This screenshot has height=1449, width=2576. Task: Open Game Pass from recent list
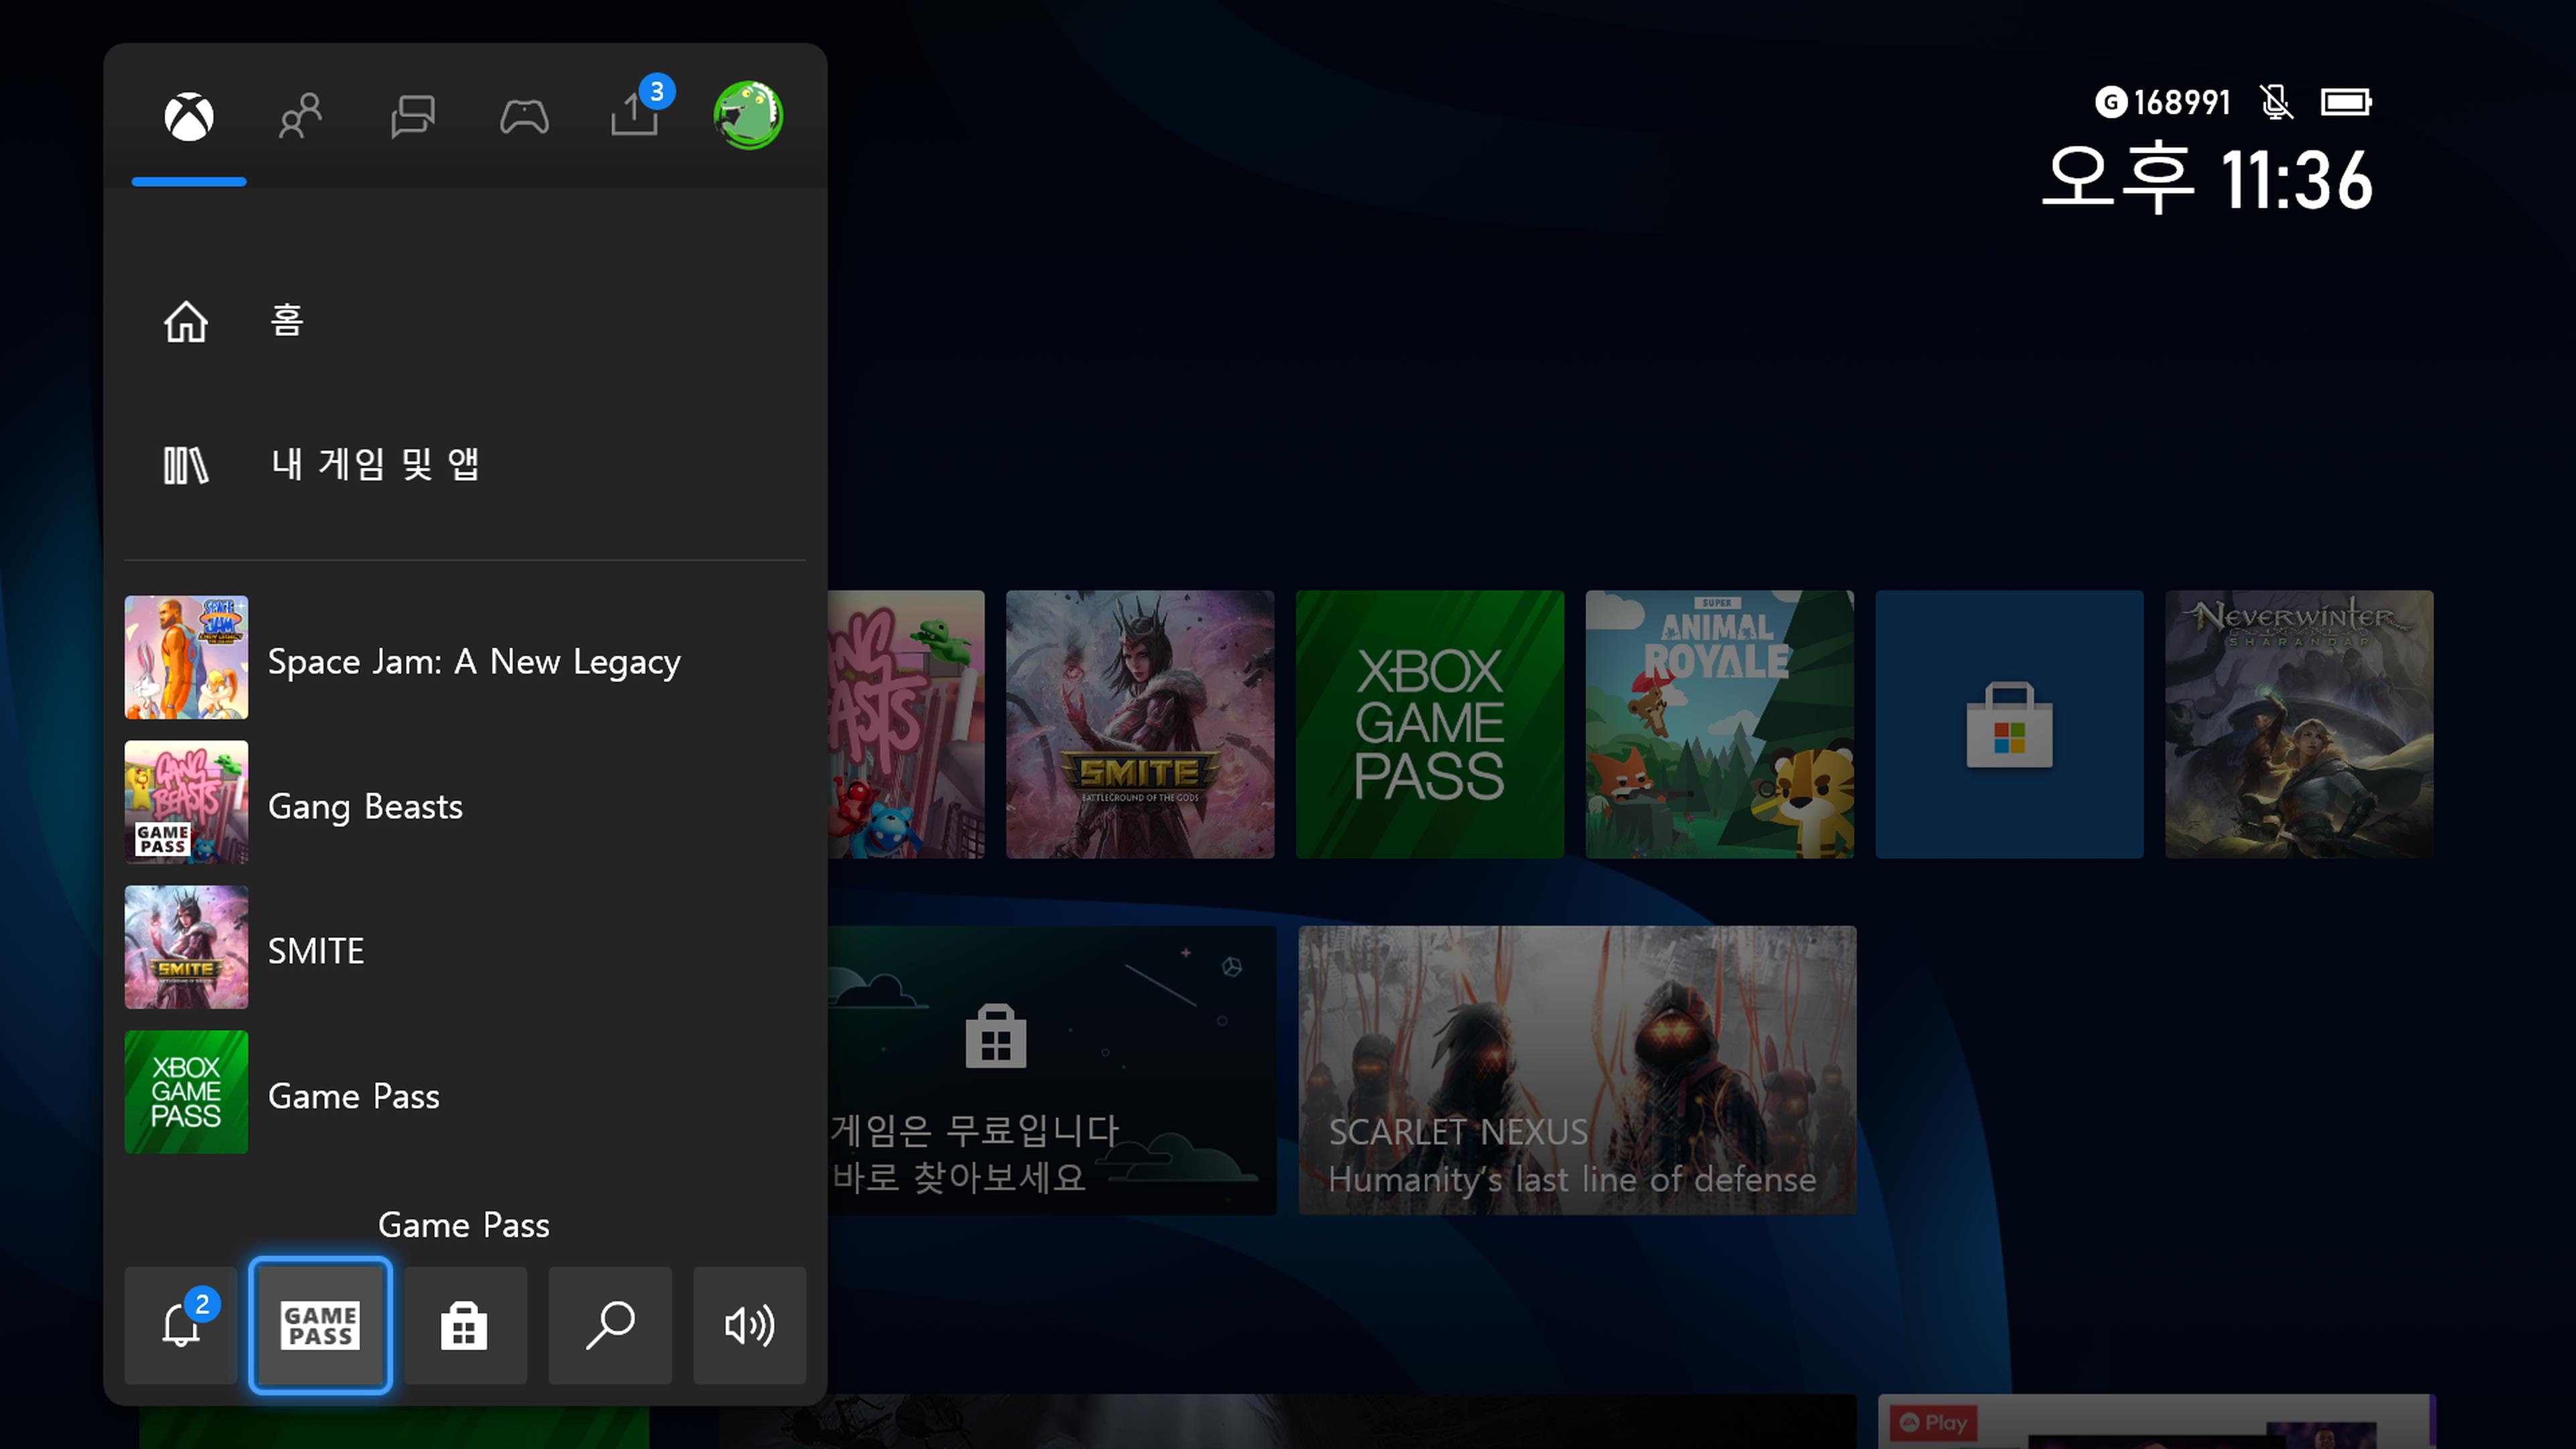point(465,1093)
